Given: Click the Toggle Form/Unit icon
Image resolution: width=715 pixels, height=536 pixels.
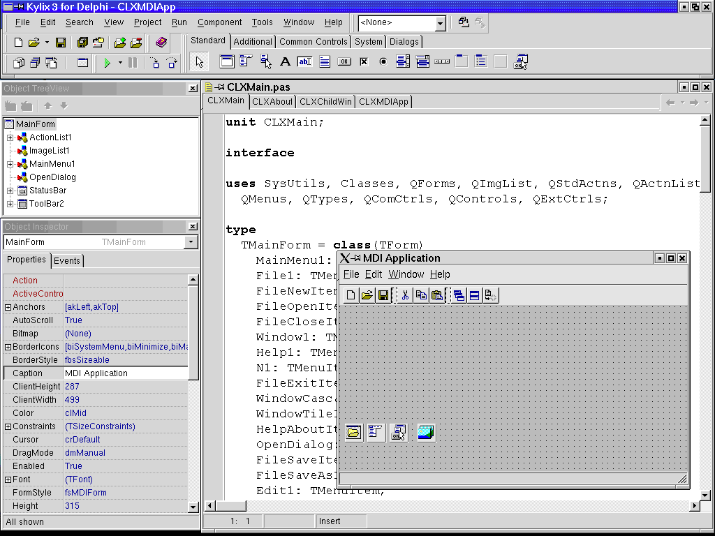Looking at the screenshot, I should (x=51, y=62).
